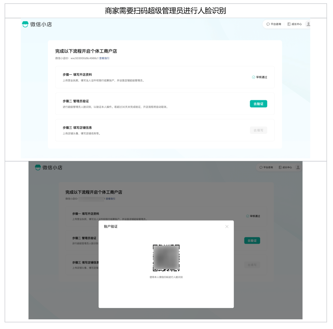Click the 完成以下流程开启个体工商户店 title on the dimmed page
The width and height of the screenshot is (333, 329).
(x=94, y=192)
